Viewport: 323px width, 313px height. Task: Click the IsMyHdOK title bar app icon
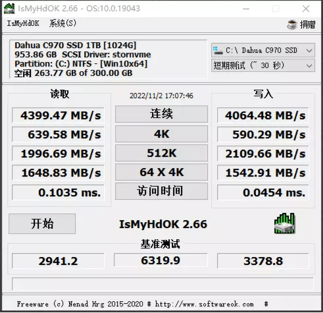9,9
